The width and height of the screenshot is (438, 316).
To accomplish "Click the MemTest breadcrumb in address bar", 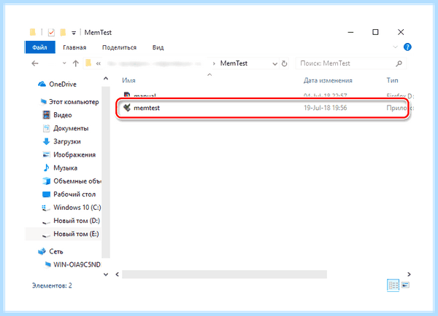I will [x=234, y=63].
